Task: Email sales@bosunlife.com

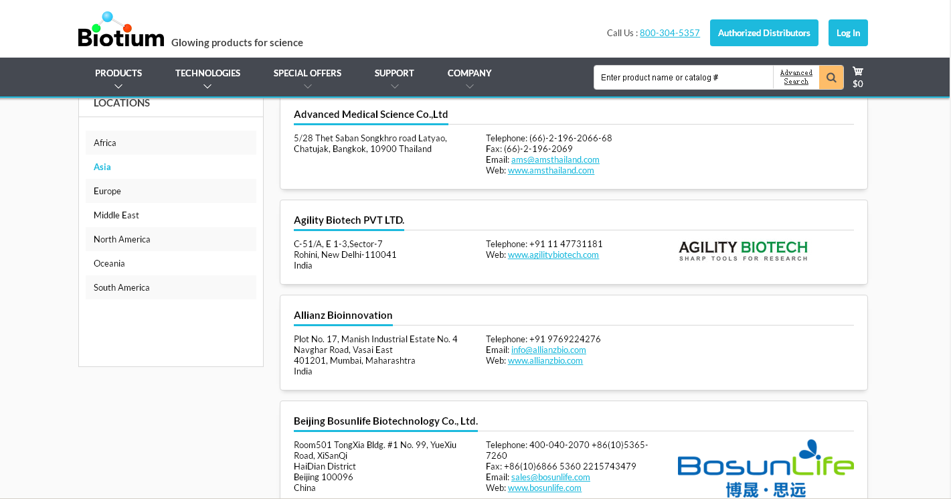Action: tap(551, 477)
